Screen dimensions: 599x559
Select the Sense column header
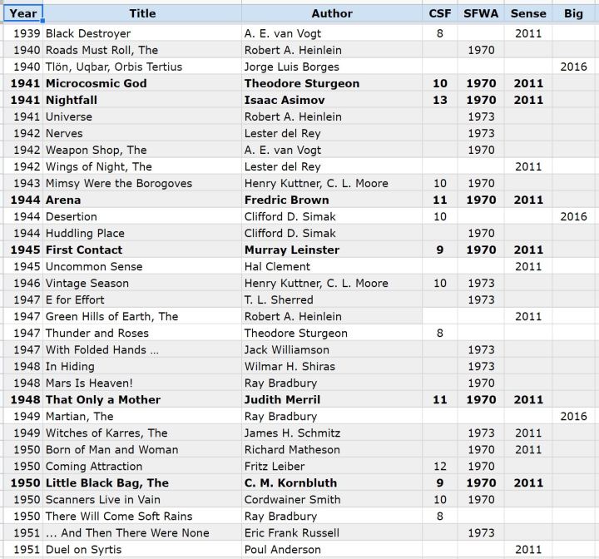[528, 13]
